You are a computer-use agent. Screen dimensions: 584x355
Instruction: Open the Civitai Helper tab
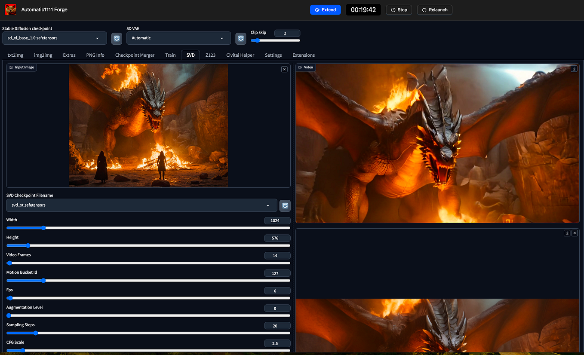pos(240,55)
